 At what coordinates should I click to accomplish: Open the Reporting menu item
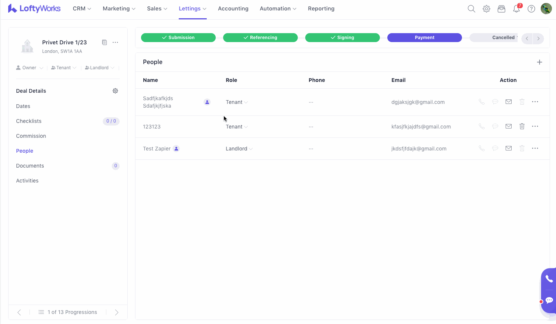pos(321,9)
